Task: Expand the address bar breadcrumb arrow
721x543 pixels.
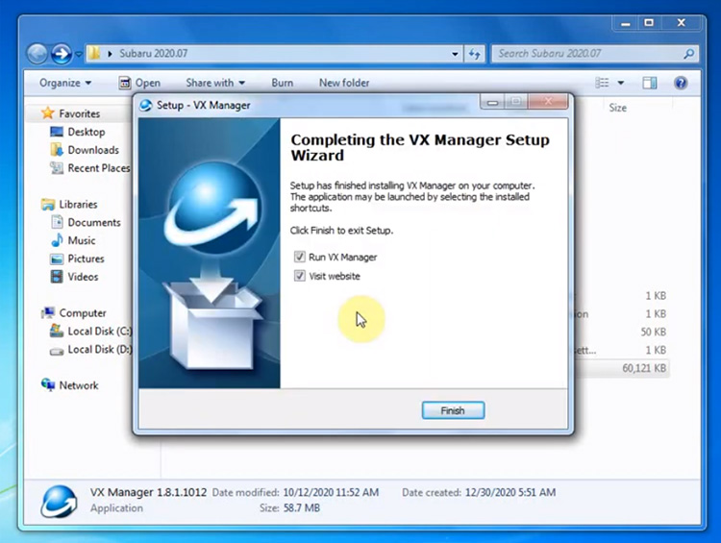Action: coord(110,54)
